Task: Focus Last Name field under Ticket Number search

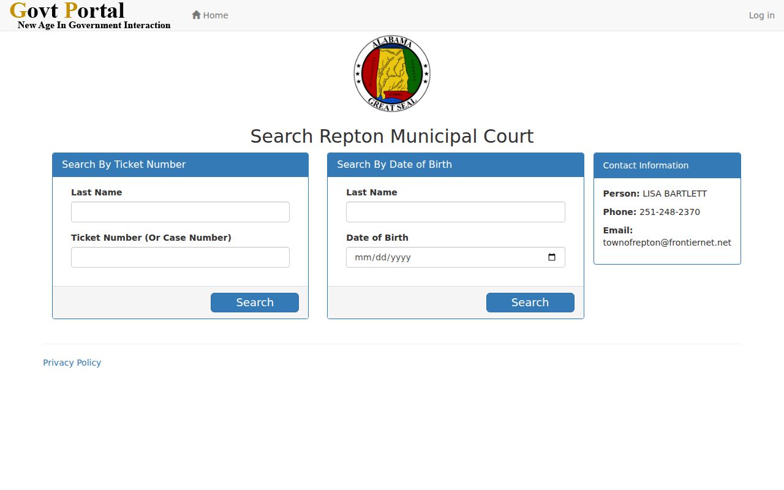Action: click(x=180, y=212)
